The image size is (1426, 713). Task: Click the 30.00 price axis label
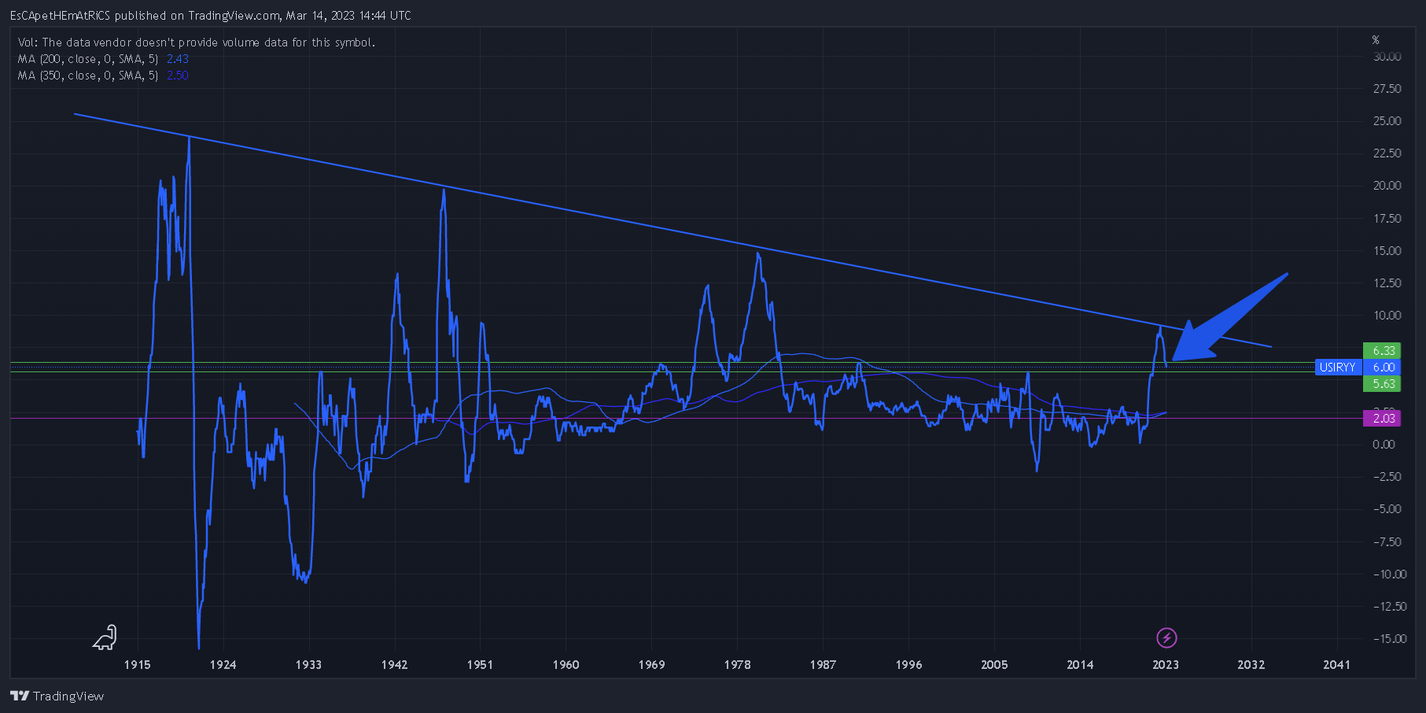pos(1387,57)
